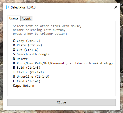The image size is (123, 113).
Task: Click the Caps Return entry
Action: pyautogui.click(x=24, y=86)
